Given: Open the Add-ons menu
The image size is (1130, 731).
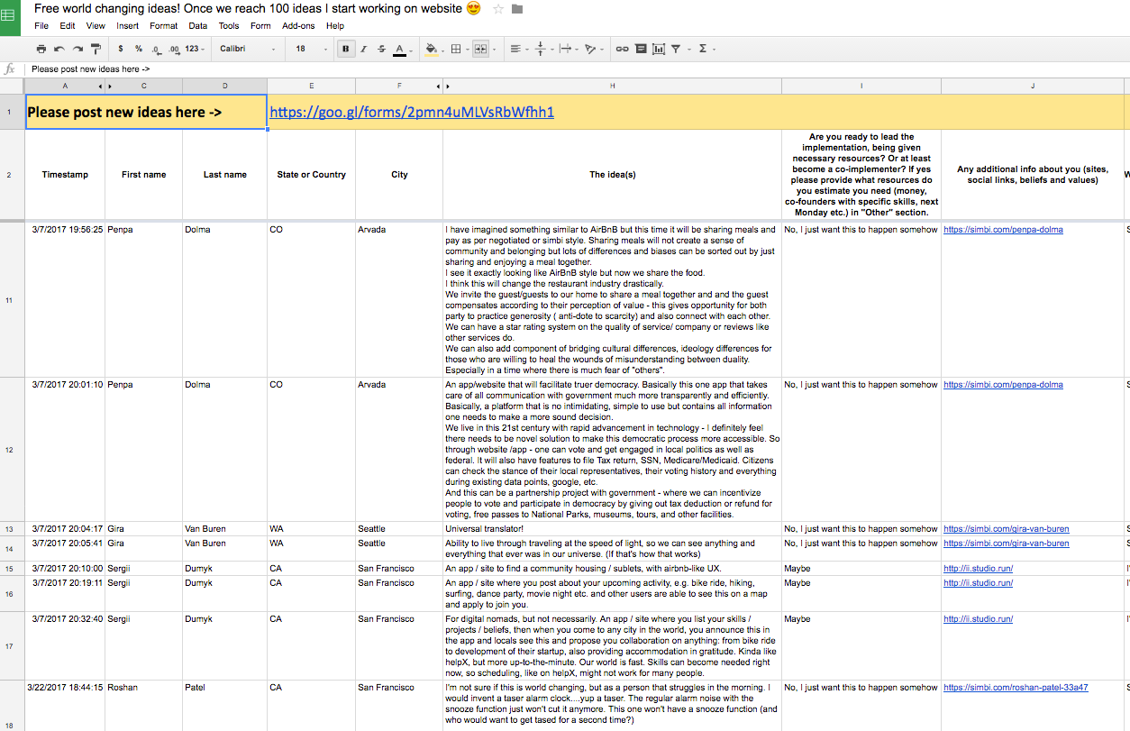Looking at the screenshot, I should tap(298, 26).
